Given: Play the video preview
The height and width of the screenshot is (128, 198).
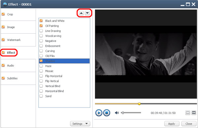Looking at the screenshot, I should (x=99, y=113).
